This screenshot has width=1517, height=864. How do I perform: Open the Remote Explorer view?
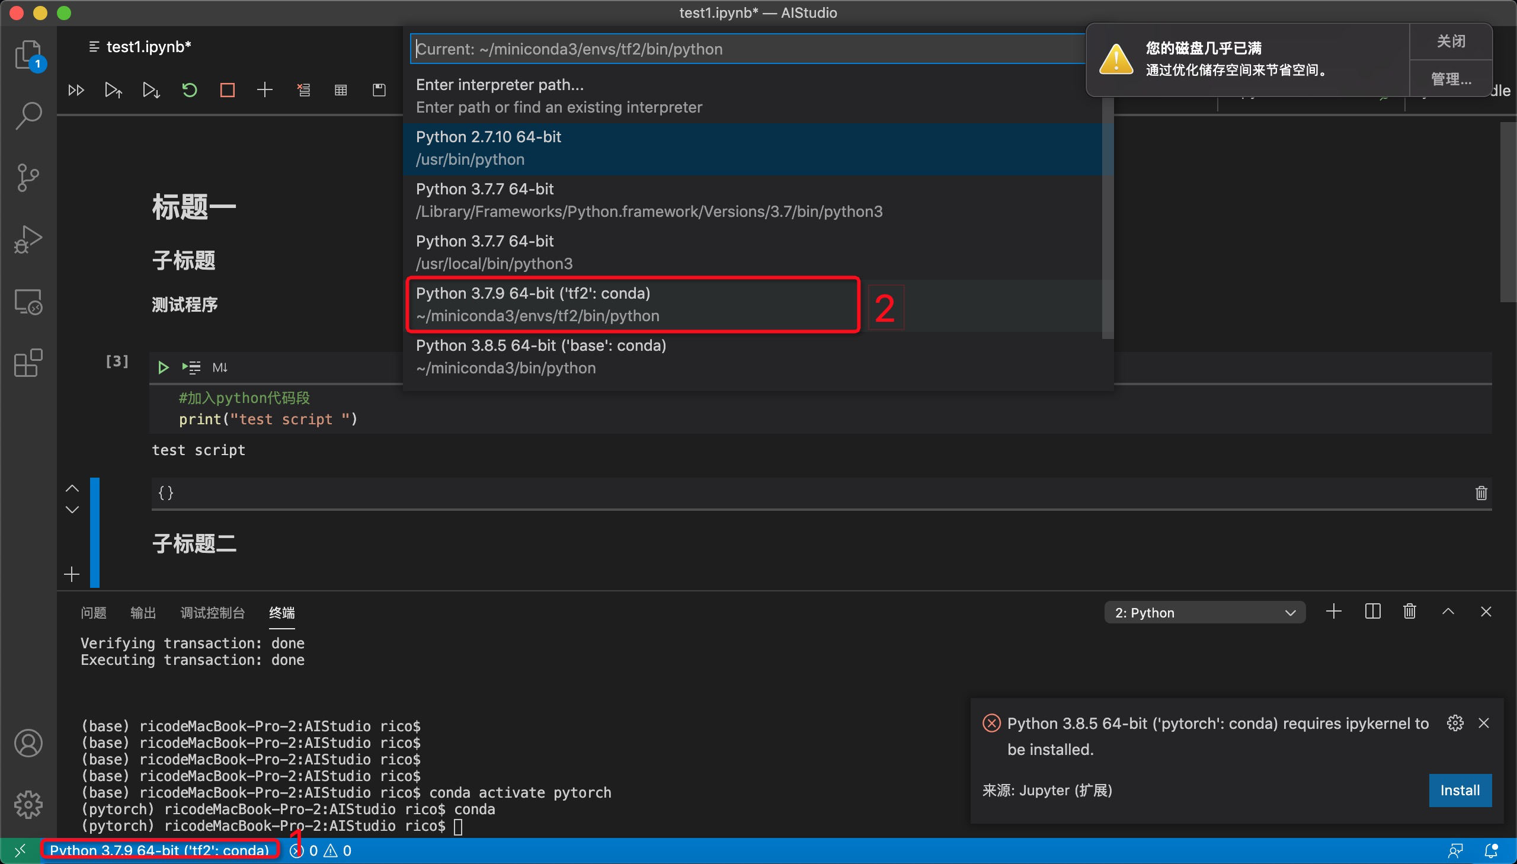pos(28,302)
